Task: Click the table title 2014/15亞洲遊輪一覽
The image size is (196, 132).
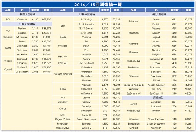Action: tap(98, 5)
